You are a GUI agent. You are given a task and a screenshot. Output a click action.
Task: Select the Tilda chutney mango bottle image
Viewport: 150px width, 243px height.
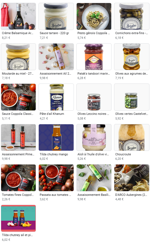[x=56, y=138]
